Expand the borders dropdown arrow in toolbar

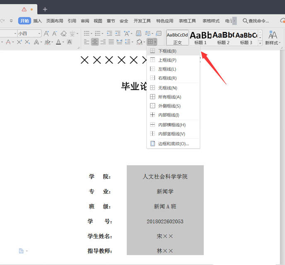(x=155, y=42)
